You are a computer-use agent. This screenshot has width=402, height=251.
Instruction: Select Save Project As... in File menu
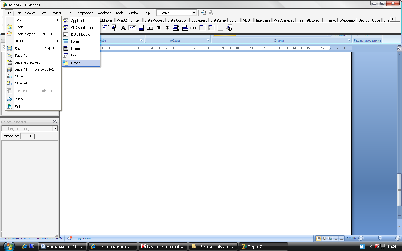click(33, 62)
